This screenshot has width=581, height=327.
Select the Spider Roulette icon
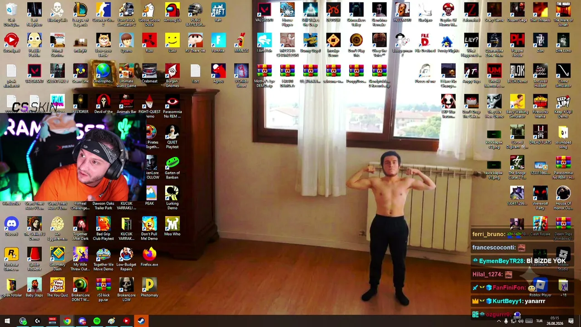pos(34,258)
